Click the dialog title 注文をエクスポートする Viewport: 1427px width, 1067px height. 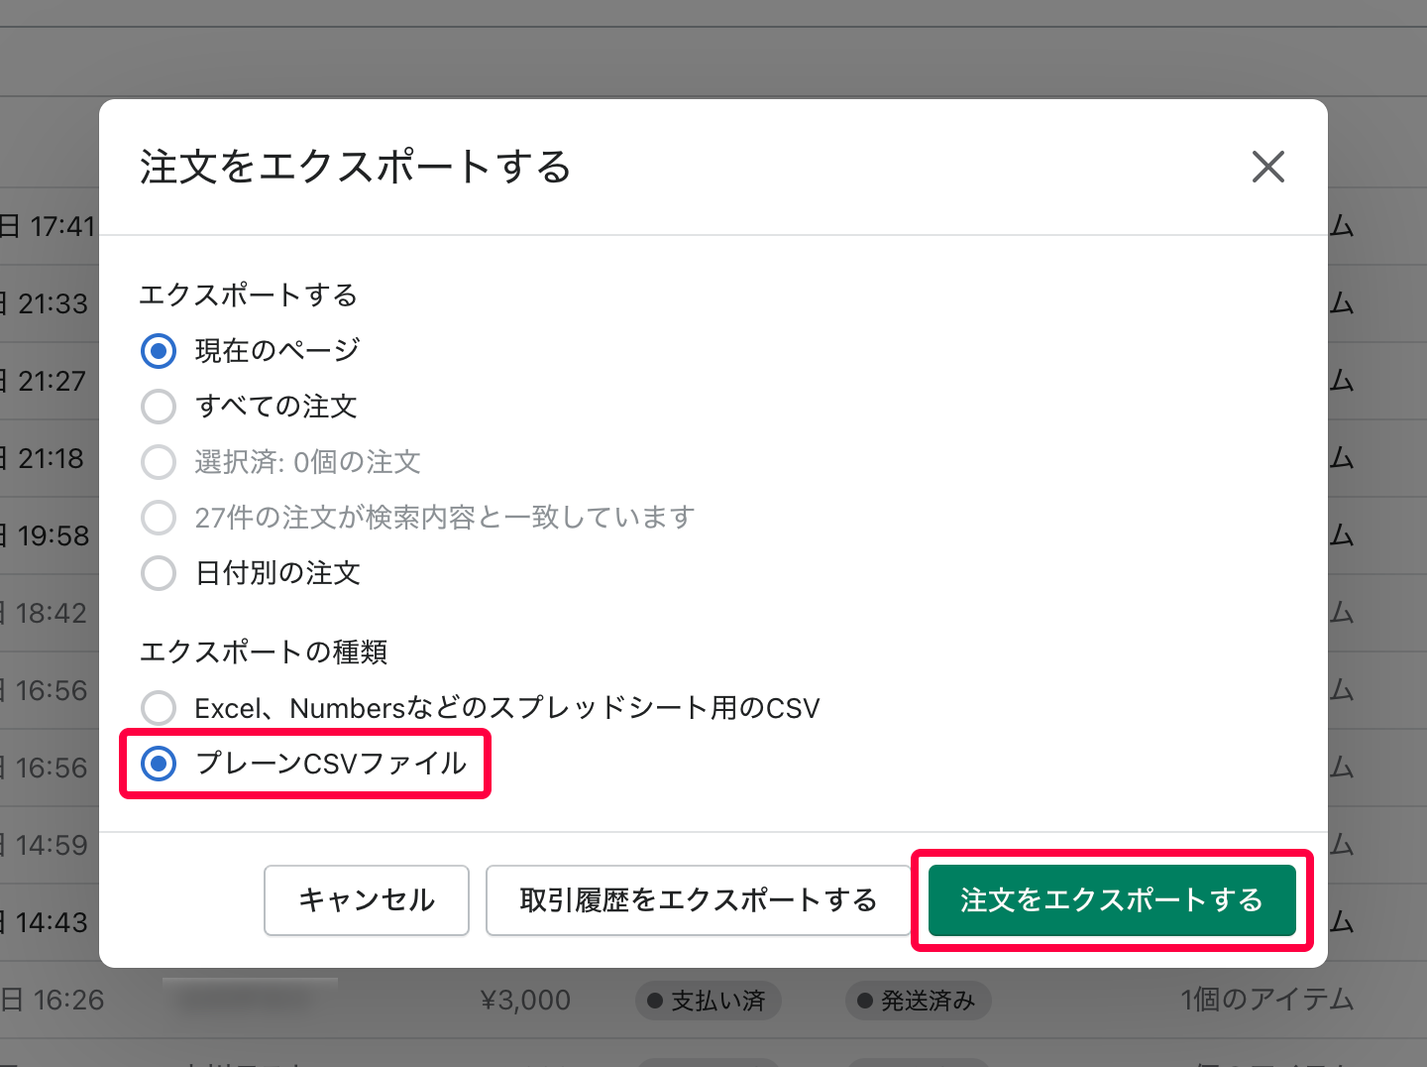[354, 168]
